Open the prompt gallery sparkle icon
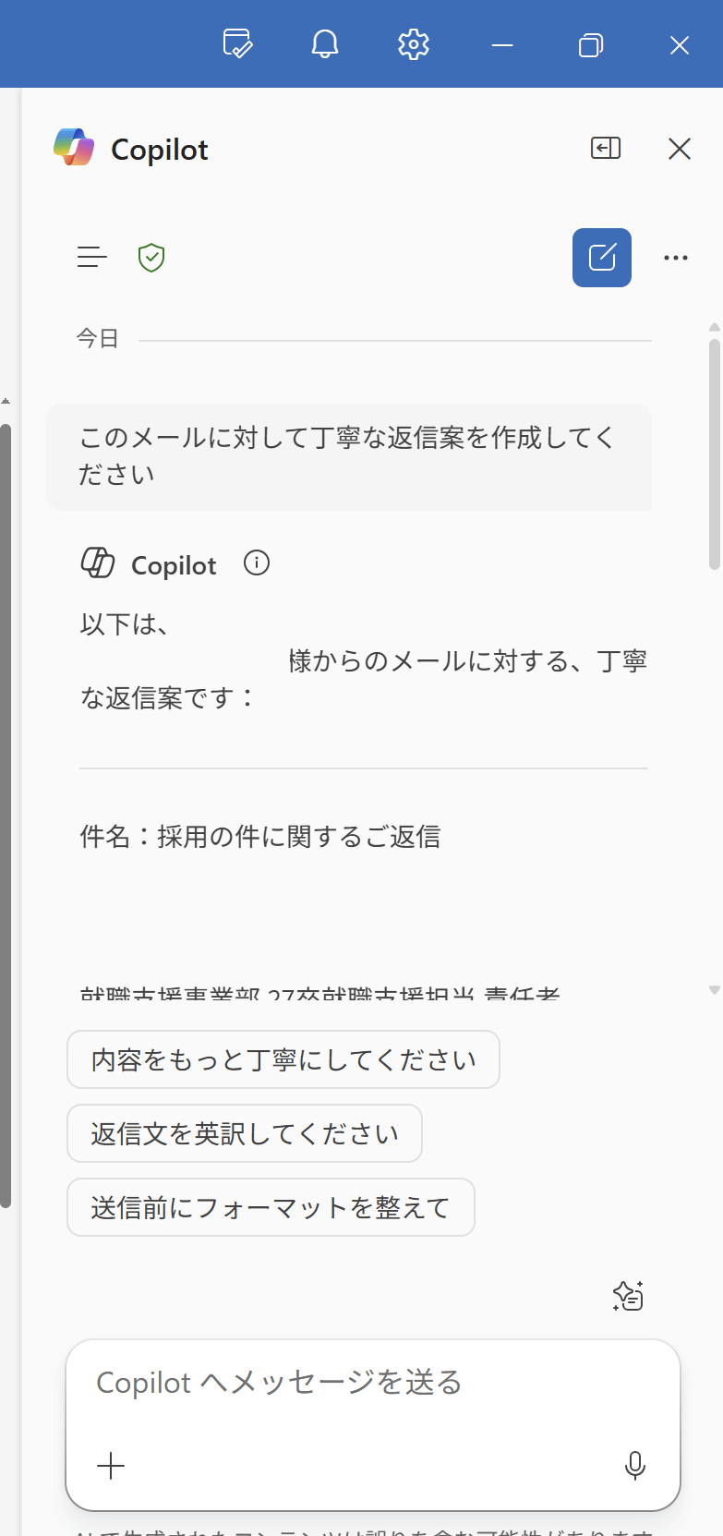This screenshot has height=1536, width=723. tap(628, 1296)
